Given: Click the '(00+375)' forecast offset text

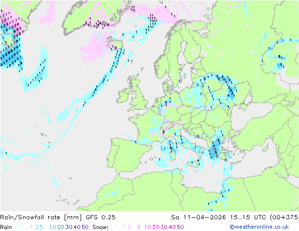Looking at the screenshot, I should [284, 217].
